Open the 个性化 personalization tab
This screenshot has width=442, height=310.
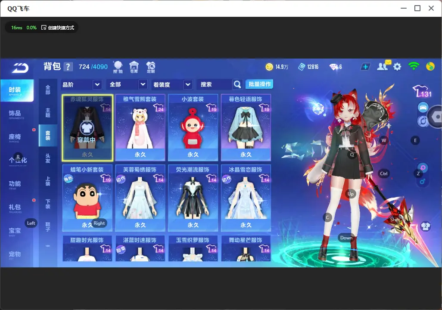coord(17,161)
